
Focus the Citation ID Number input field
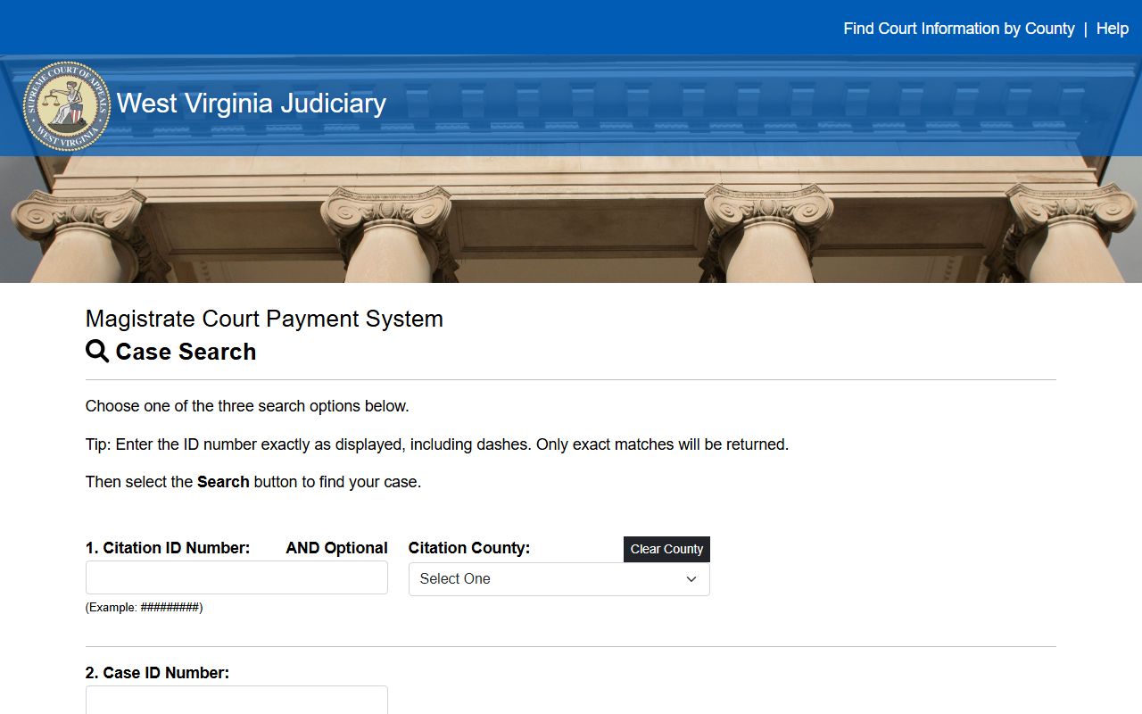[x=236, y=577]
